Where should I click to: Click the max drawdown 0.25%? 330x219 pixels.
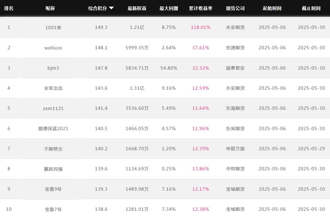(x=169, y=169)
